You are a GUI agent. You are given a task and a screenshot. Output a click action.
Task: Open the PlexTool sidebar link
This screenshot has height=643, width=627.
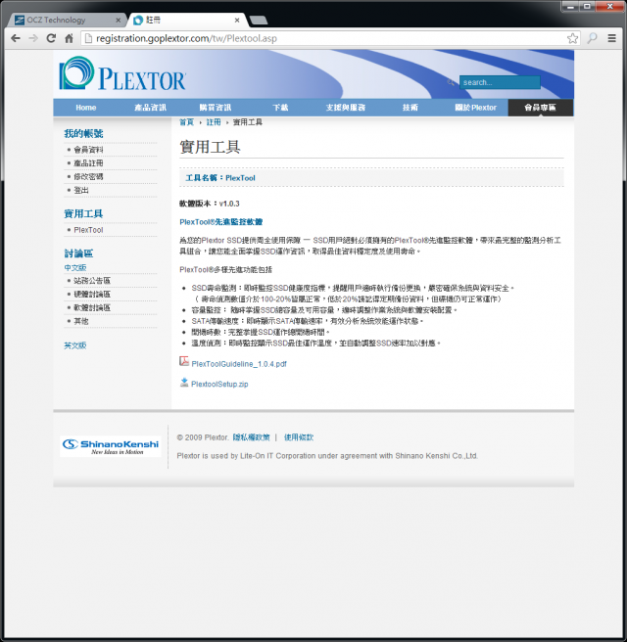pos(88,230)
